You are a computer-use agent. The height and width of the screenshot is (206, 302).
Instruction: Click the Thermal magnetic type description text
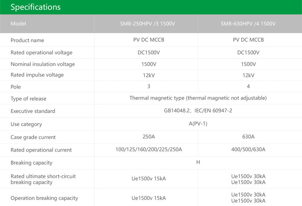198,98
